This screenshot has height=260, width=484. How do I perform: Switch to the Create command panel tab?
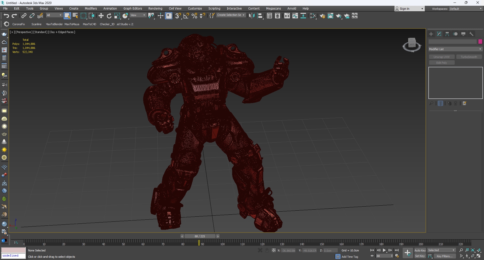point(431,34)
